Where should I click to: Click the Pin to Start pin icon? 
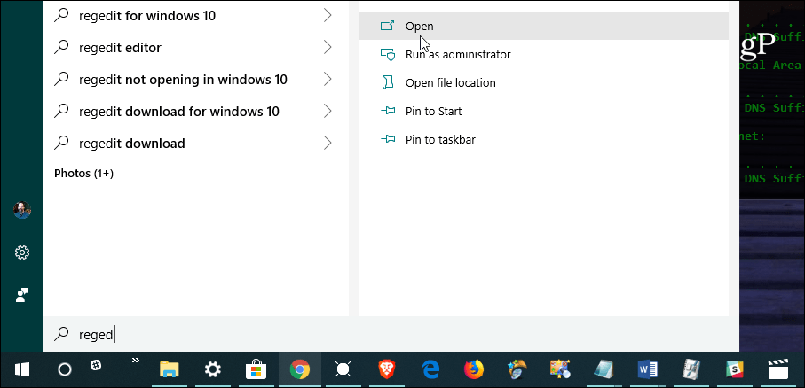(x=387, y=111)
